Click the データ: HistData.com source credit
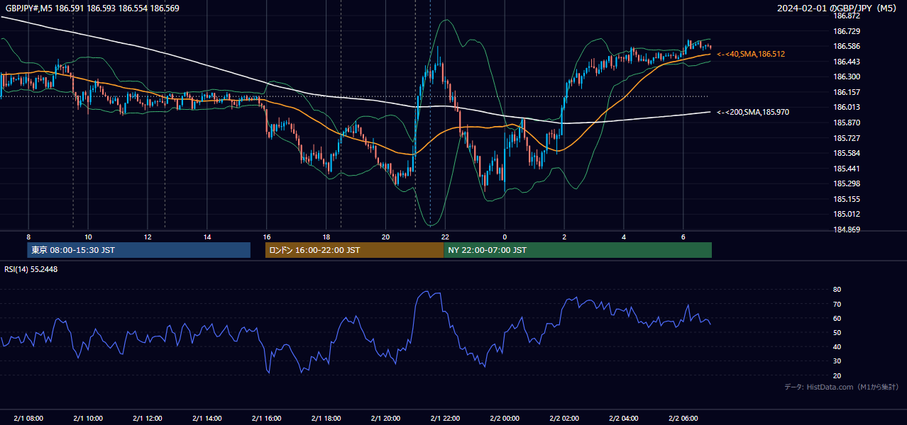907x425 pixels. [842, 387]
